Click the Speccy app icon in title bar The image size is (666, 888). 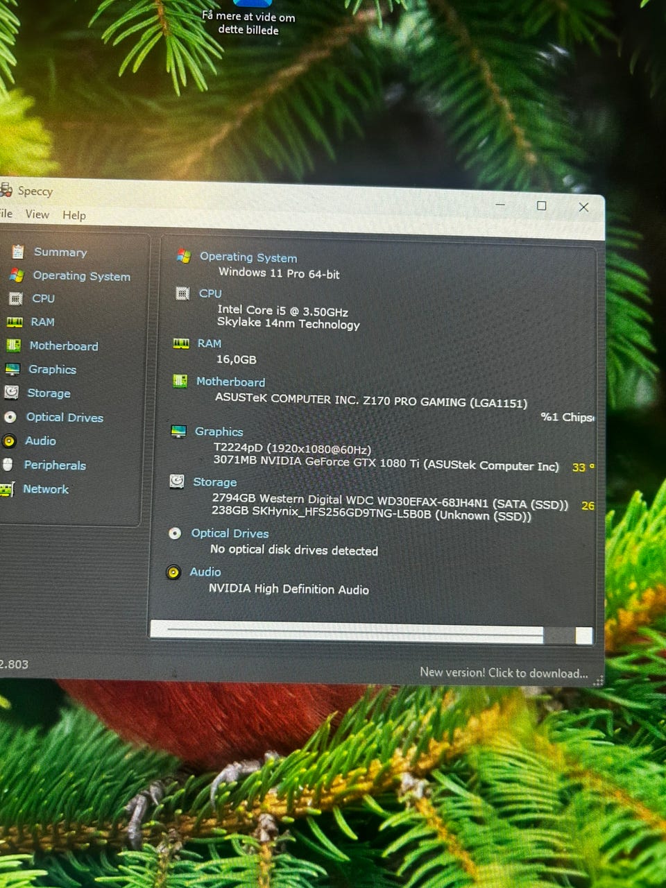pyautogui.click(x=6, y=190)
